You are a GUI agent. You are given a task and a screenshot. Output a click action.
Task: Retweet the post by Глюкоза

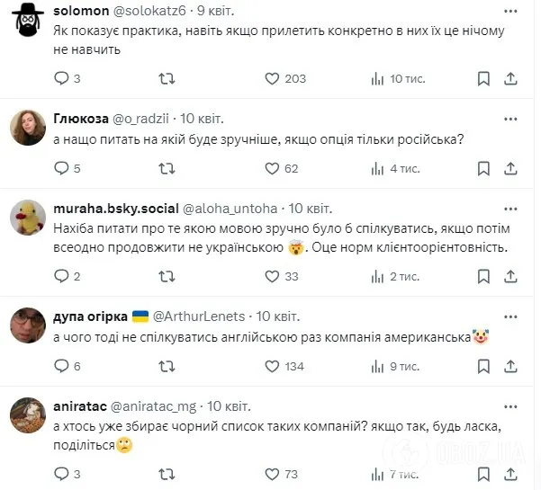(167, 168)
